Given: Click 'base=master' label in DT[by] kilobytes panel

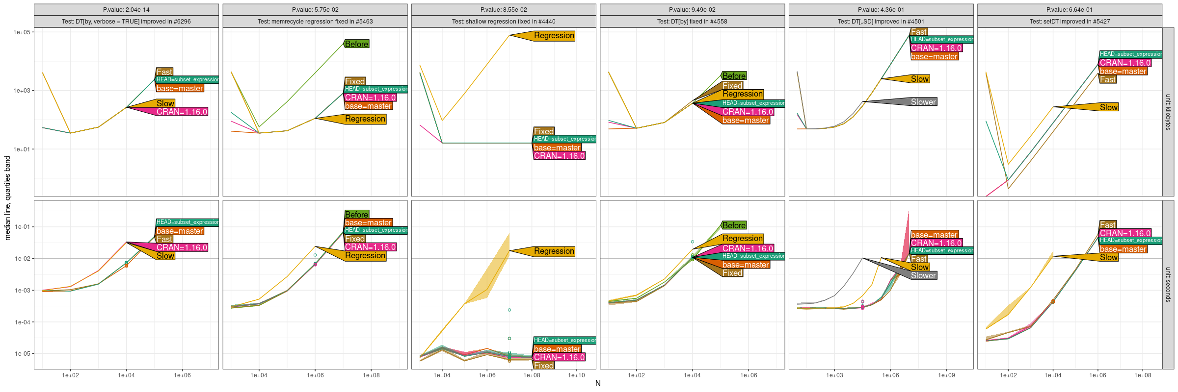Looking at the screenshot, I should tap(746, 120).
